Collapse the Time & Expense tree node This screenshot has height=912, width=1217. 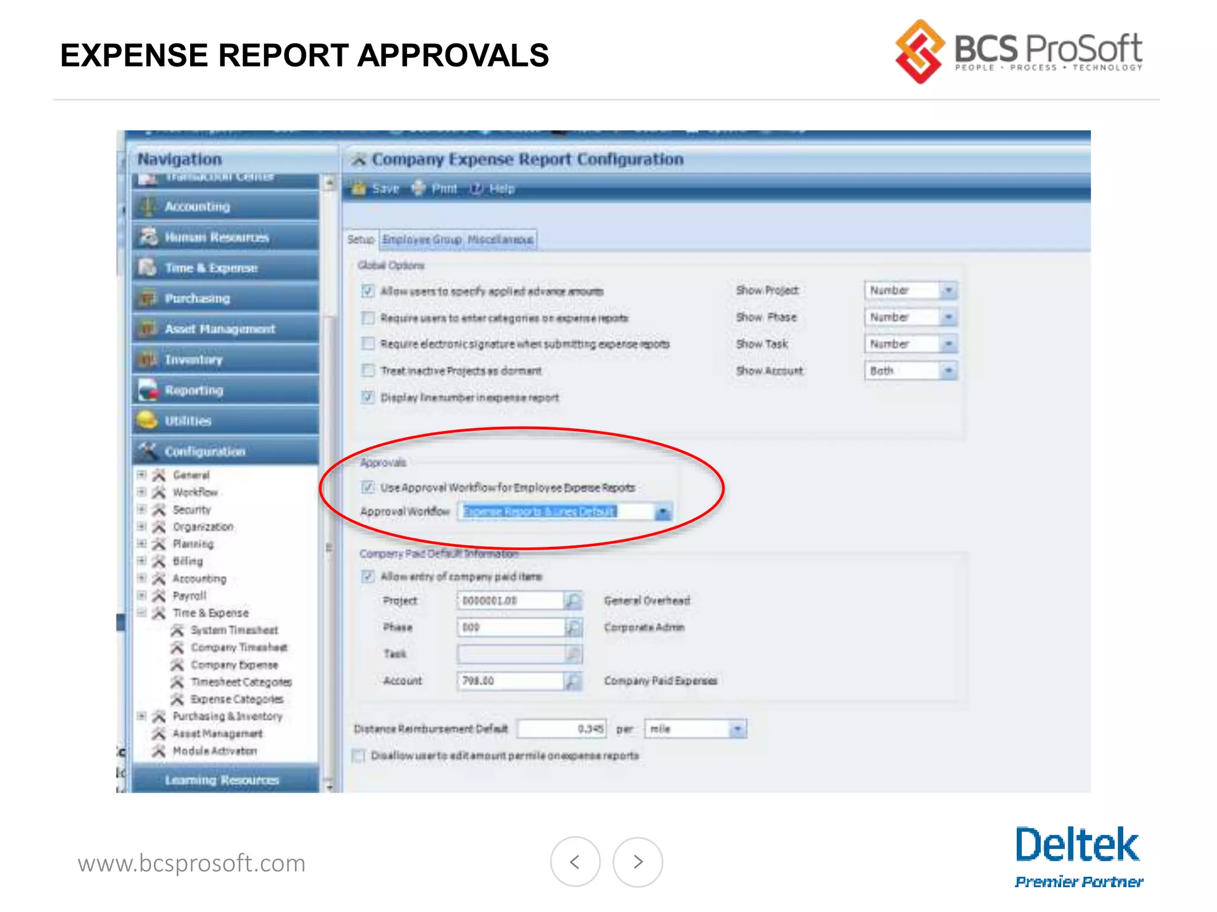pyautogui.click(x=141, y=613)
